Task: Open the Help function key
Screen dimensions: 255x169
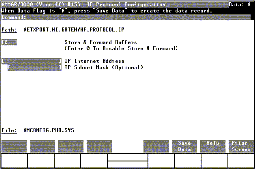Action: (x=213, y=146)
